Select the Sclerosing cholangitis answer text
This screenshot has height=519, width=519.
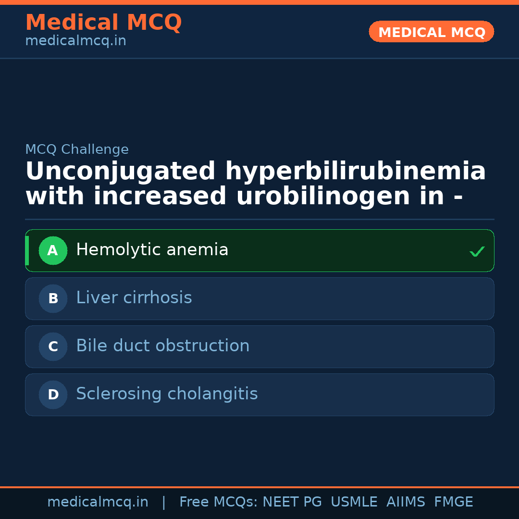(x=167, y=394)
